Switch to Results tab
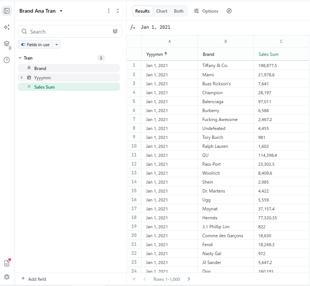This screenshot has width=310, height=286. pos(142,11)
